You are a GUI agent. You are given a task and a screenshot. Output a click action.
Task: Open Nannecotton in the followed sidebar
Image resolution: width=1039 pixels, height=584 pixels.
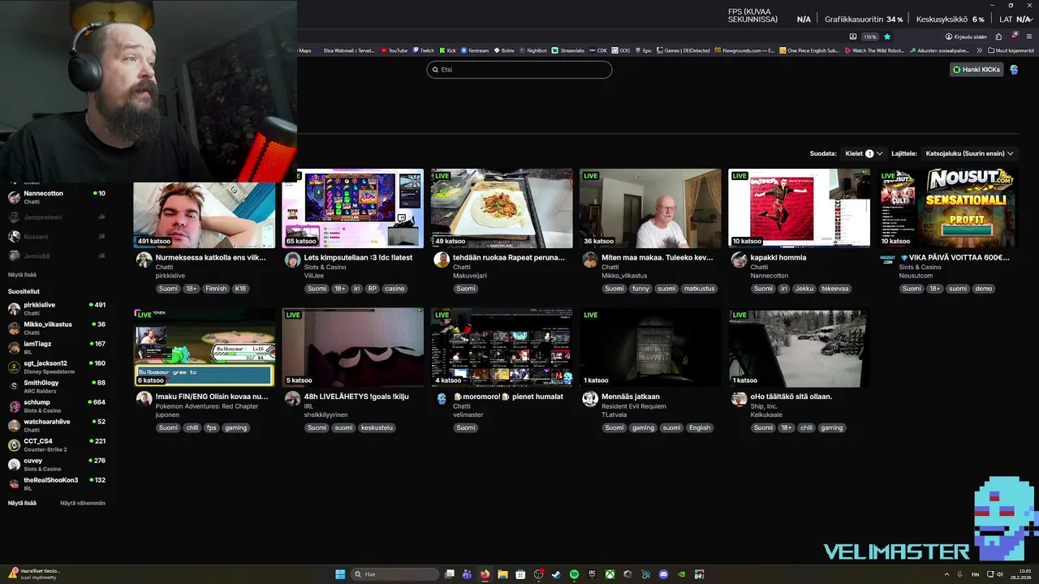tap(57, 197)
